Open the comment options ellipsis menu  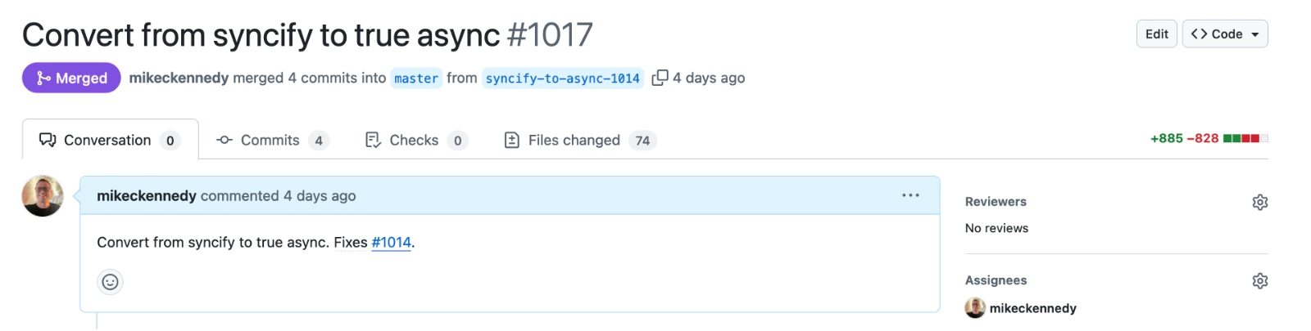click(x=910, y=195)
